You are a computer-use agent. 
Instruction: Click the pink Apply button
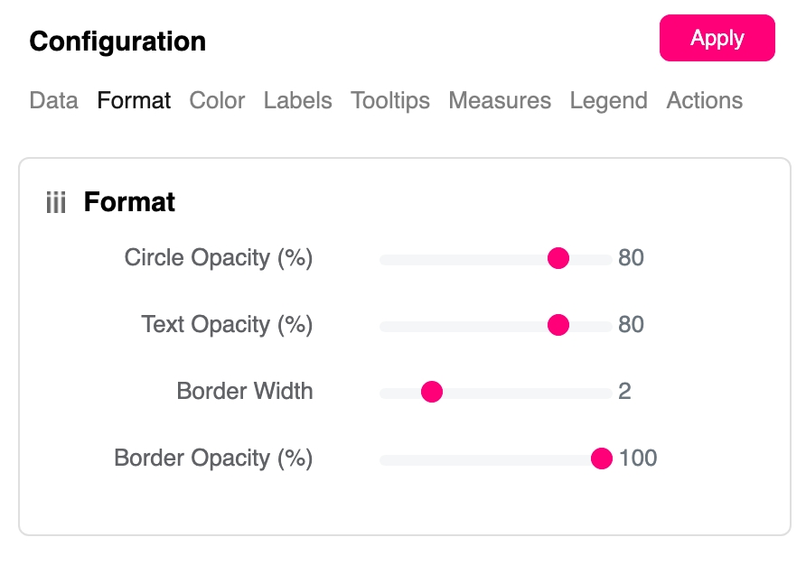717,38
